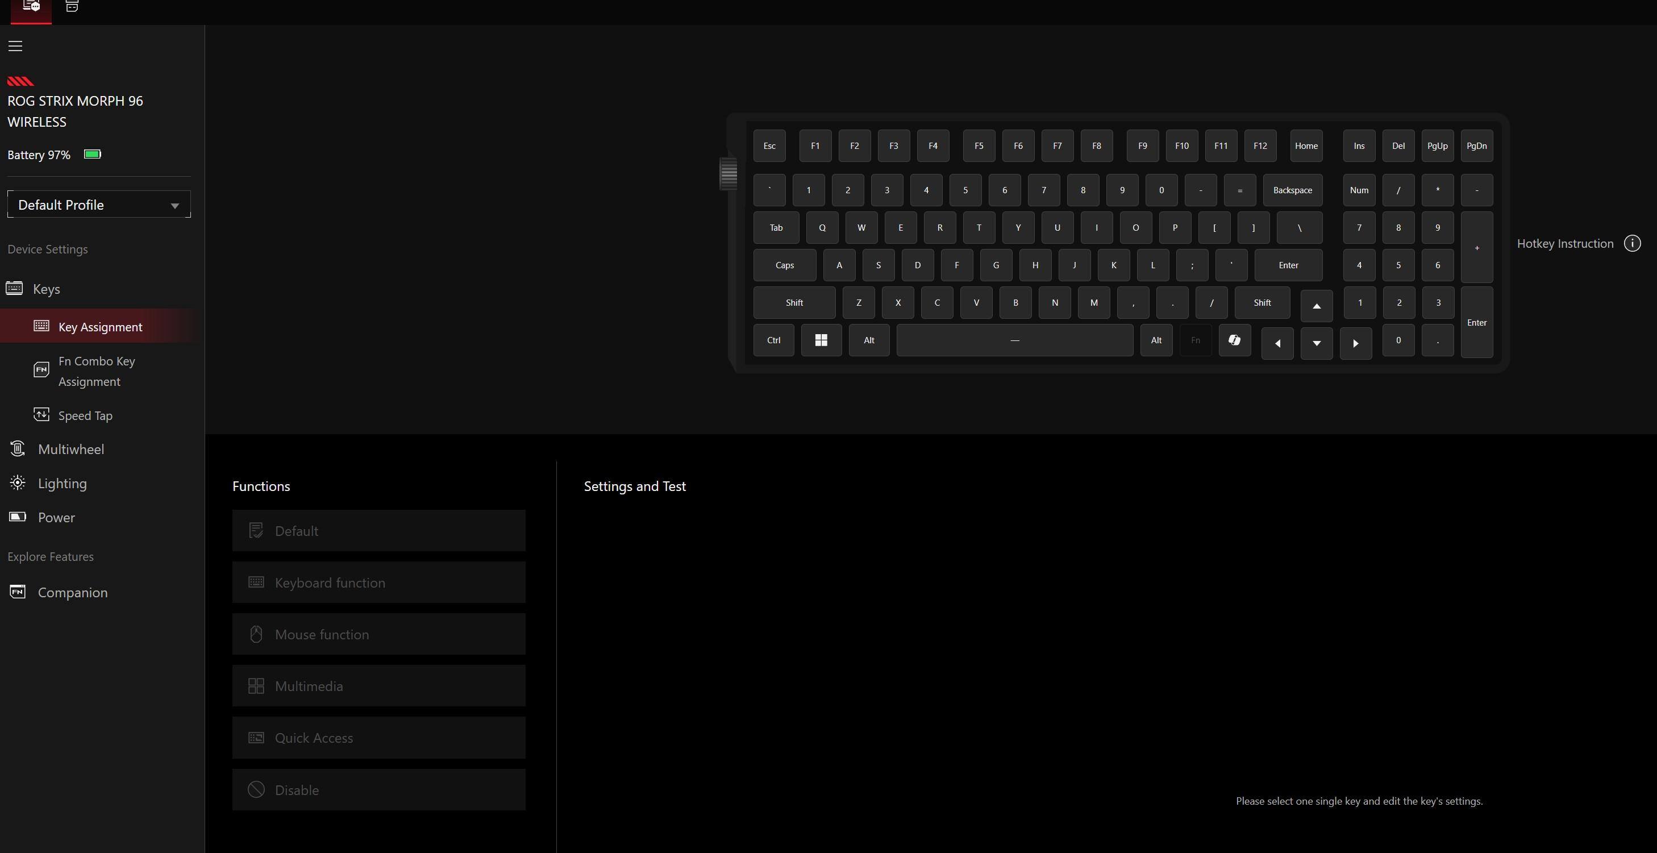
Task: Open the Lighting settings
Action: click(62, 483)
